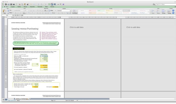
Task: Open the search options magnifier dropdown
Action: tap(154, 4)
